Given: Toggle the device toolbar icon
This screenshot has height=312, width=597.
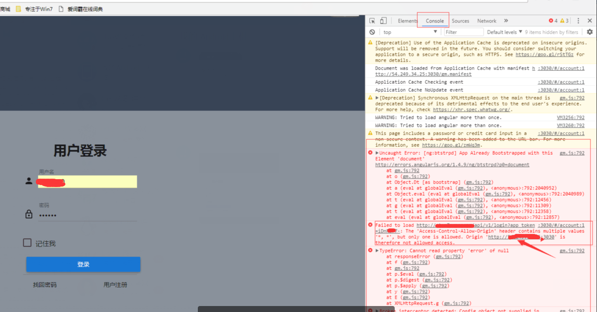Looking at the screenshot, I should pyautogui.click(x=383, y=21).
